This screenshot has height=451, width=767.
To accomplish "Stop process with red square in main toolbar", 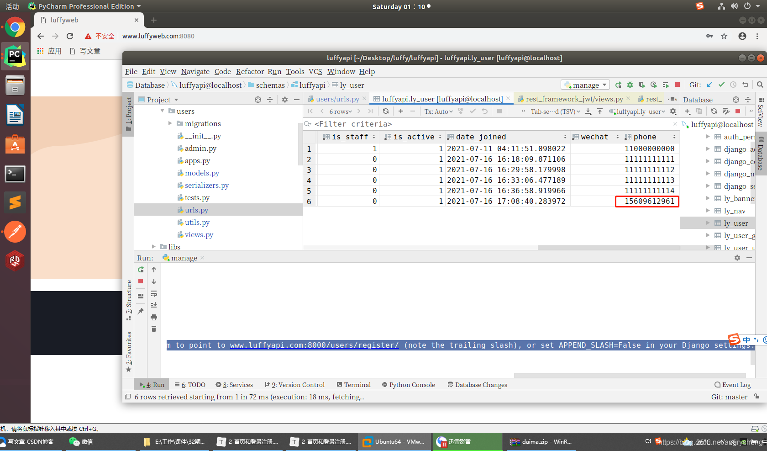I will point(678,85).
